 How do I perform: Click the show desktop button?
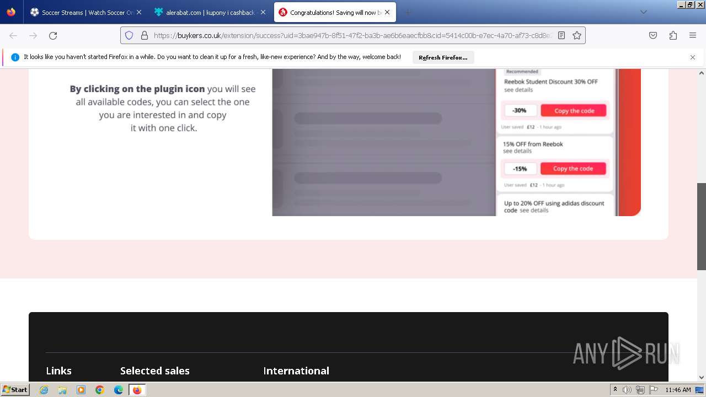tap(700, 390)
